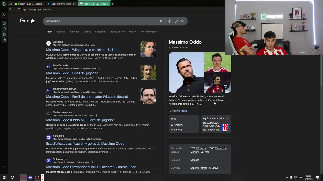Click the Ver más link under Fechas de ingreso

205,152
